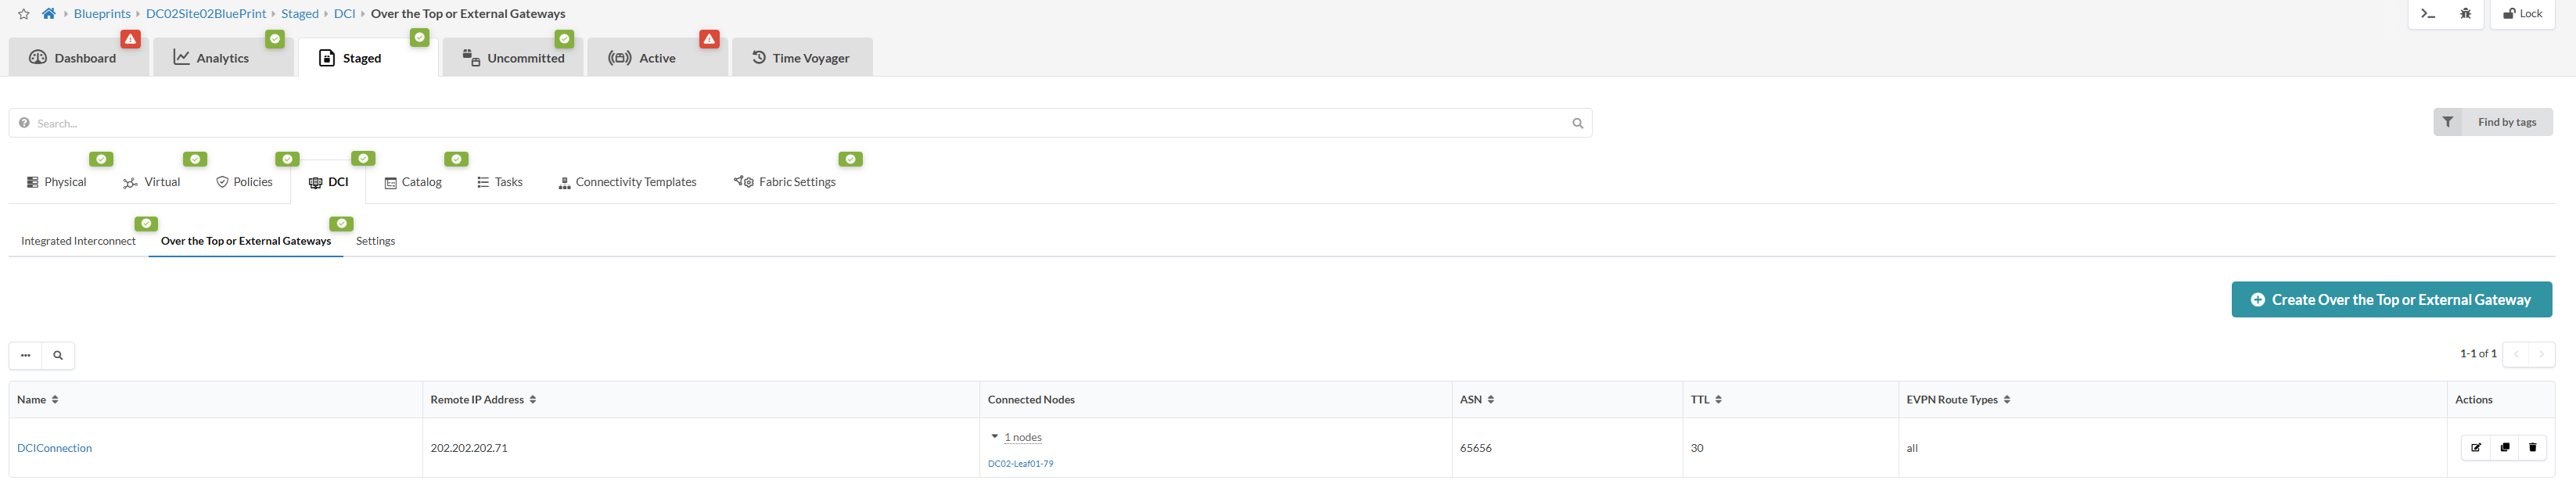Clone the DCIConnection gateway entry
Screen dimensions: 2576x491
point(2504,448)
